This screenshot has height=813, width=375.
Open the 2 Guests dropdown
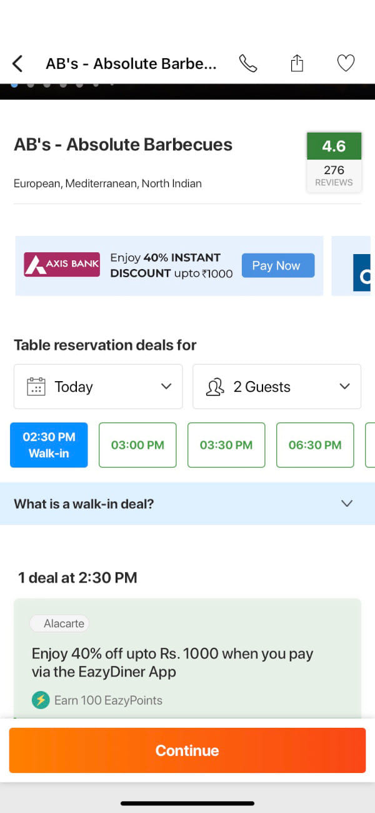(x=277, y=387)
